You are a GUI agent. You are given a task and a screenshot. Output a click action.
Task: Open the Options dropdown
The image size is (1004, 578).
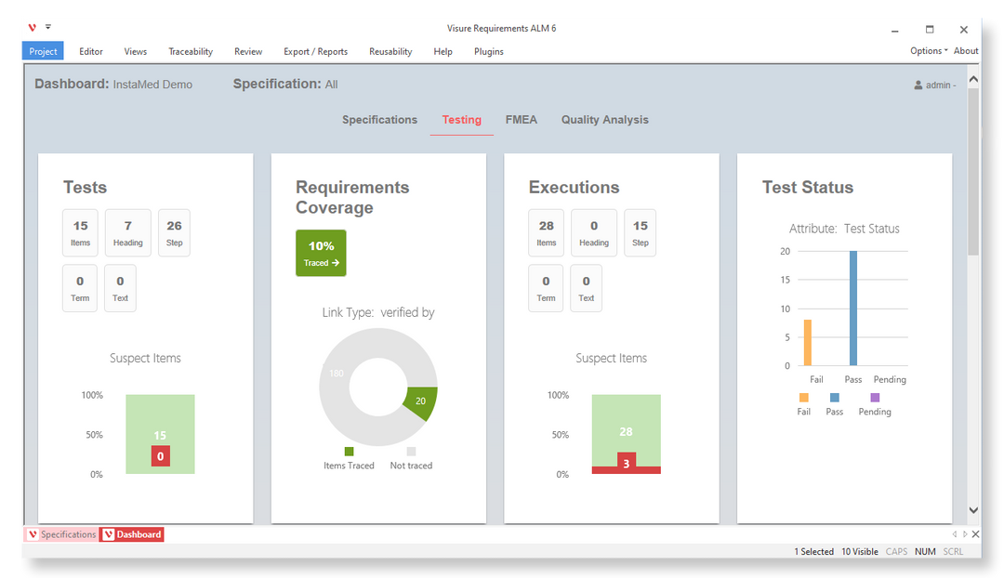point(926,51)
